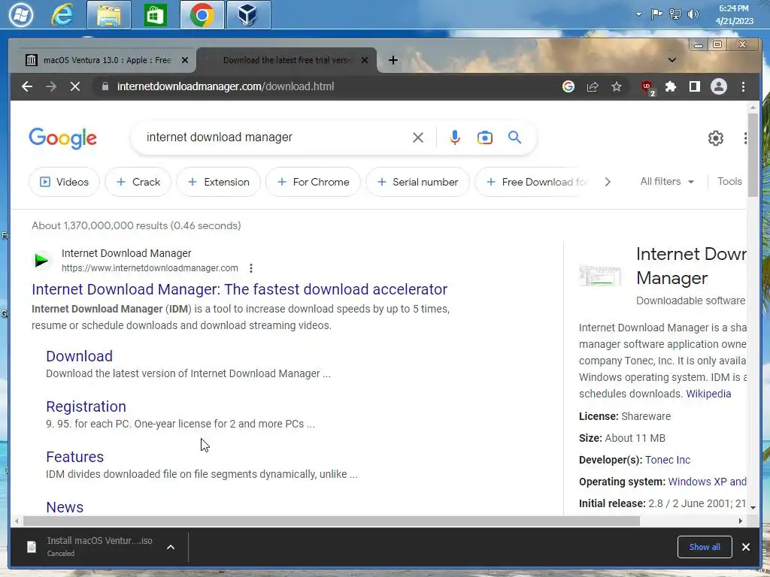Open the News sitelink
The image size is (770, 577).
tap(65, 507)
